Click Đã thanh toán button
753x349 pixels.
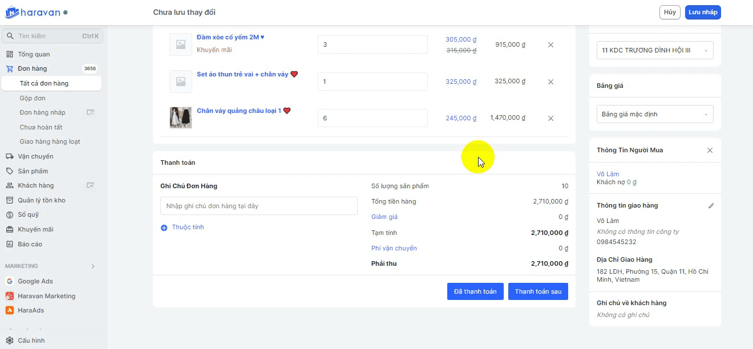click(x=475, y=291)
